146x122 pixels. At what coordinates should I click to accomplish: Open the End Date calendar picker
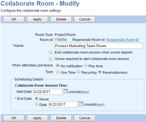[81, 104]
